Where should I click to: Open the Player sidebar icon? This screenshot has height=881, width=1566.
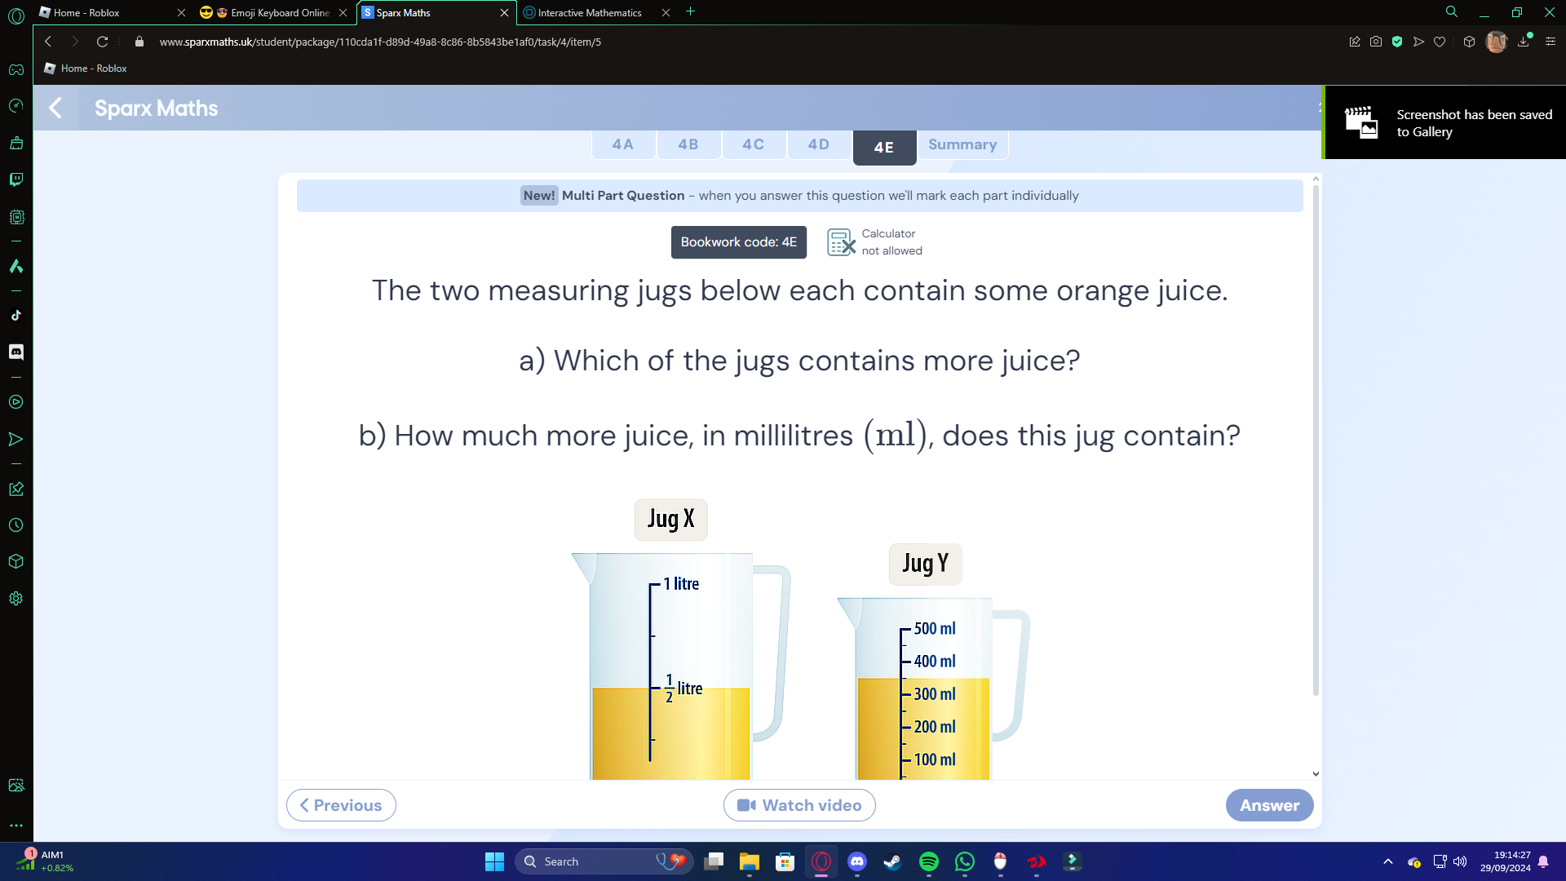click(15, 402)
